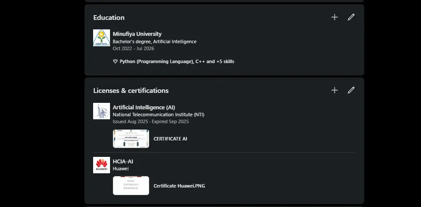Open the CERTIFICATE AI media label
The width and height of the screenshot is (421, 207).
tap(170, 139)
